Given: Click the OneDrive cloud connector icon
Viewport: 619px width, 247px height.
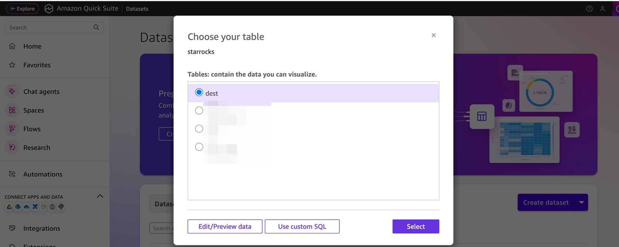Looking at the screenshot, I should [x=26, y=207].
